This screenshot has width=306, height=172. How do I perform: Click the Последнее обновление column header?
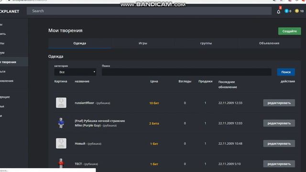(228, 85)
